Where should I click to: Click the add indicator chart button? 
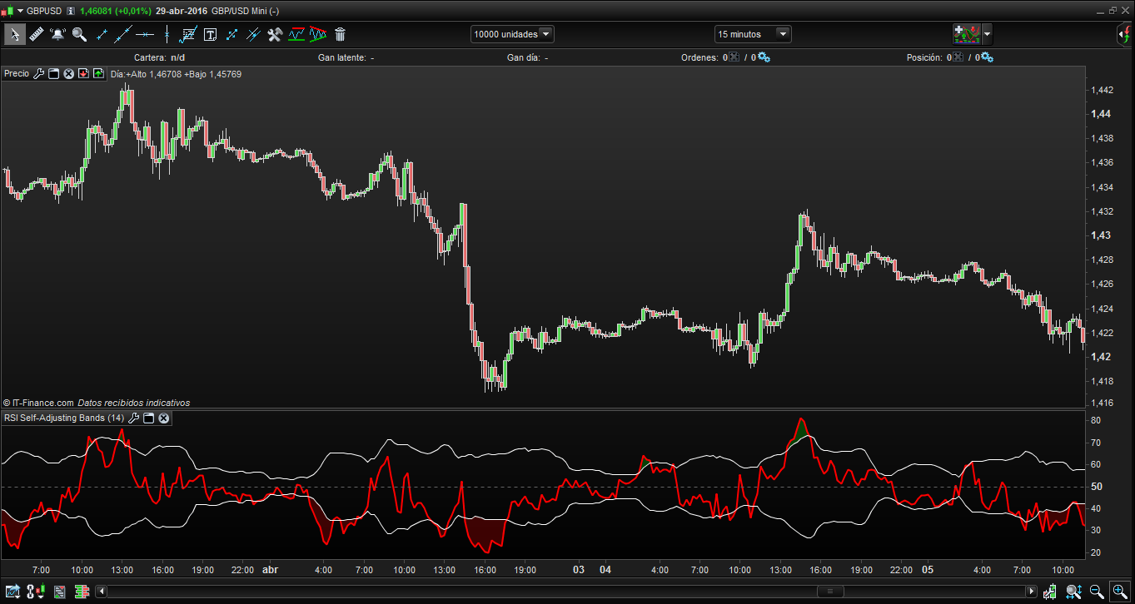point(968,34)
